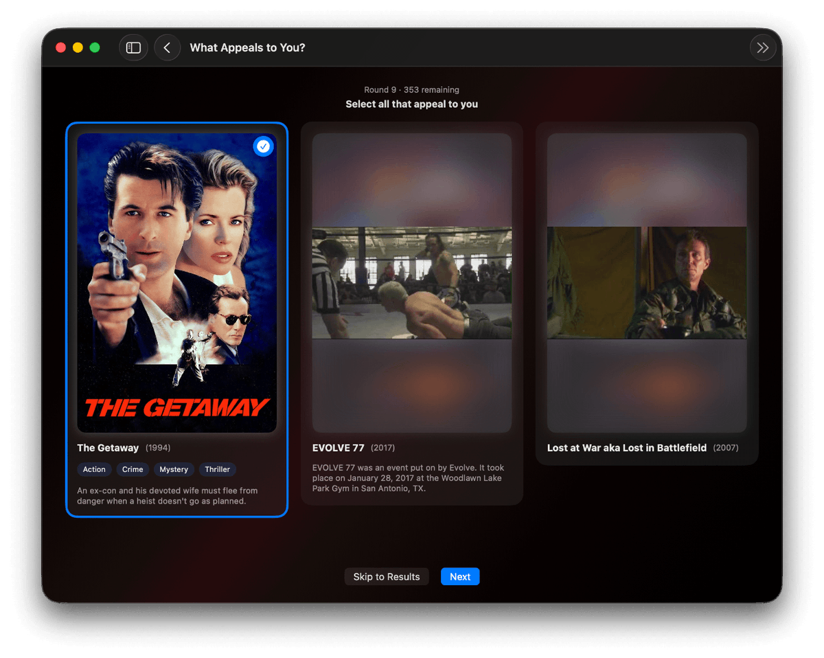The width and height of the screenshot is (824, 658).
Task: Click the Thriller genre tag
Action: (217, 469)
